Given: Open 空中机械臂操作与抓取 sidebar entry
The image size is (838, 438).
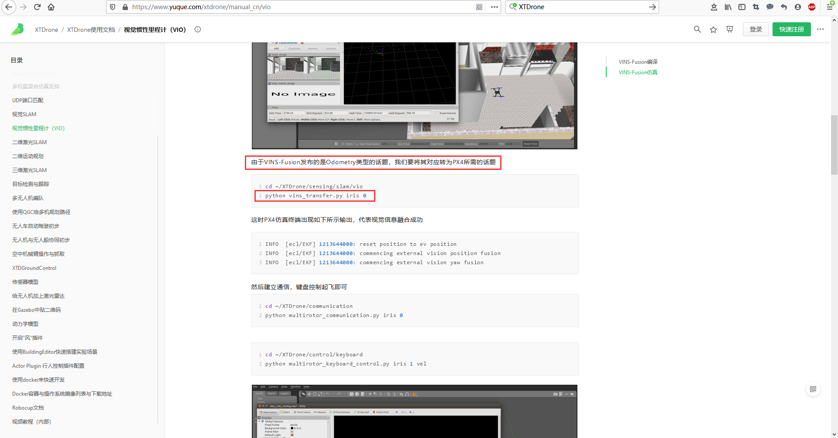Looking at the screenshot, I should pyautogui.click(x=38, y=254).
